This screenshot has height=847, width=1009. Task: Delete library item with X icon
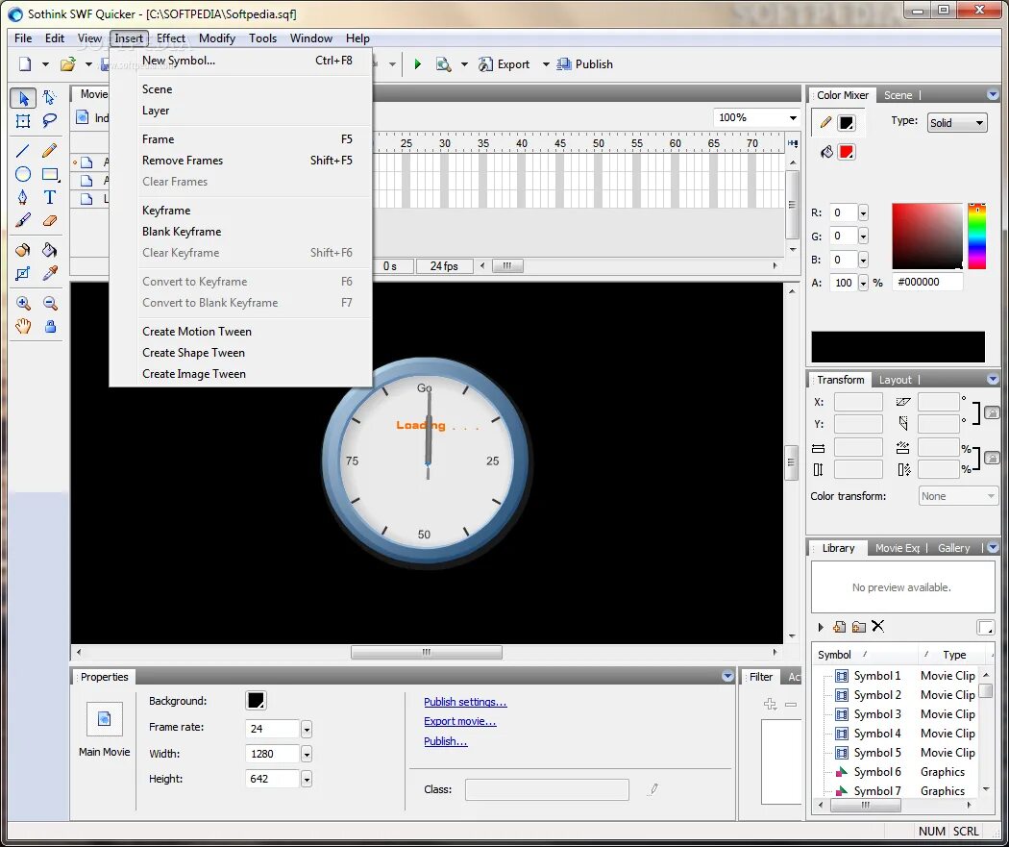pyautogui.click(x=877, y=626)
